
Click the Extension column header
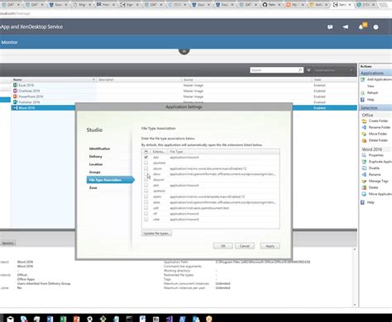[x=159, y=152]
